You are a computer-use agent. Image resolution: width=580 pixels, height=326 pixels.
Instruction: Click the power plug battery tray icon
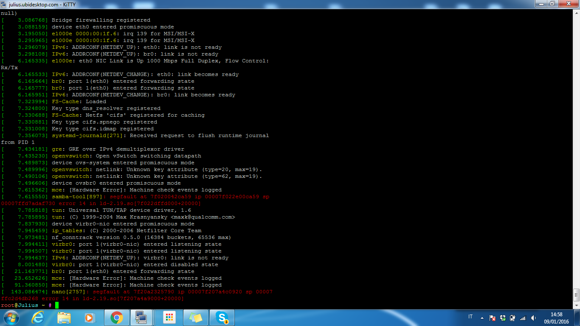point(513,318)
